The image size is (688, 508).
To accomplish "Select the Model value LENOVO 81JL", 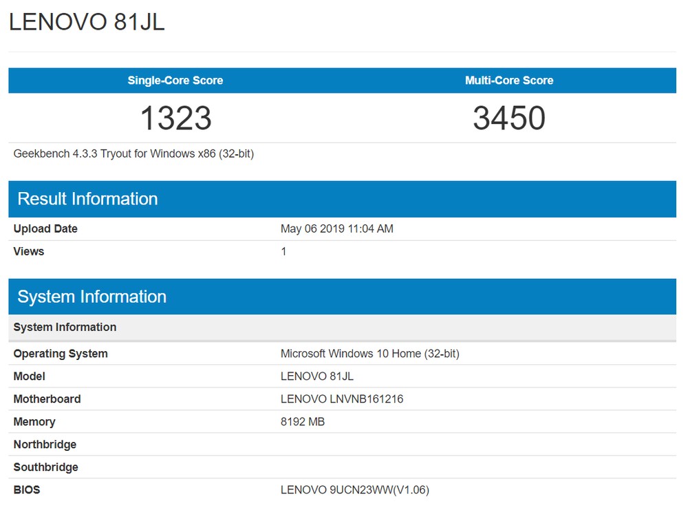I will (x=316, y=377).
